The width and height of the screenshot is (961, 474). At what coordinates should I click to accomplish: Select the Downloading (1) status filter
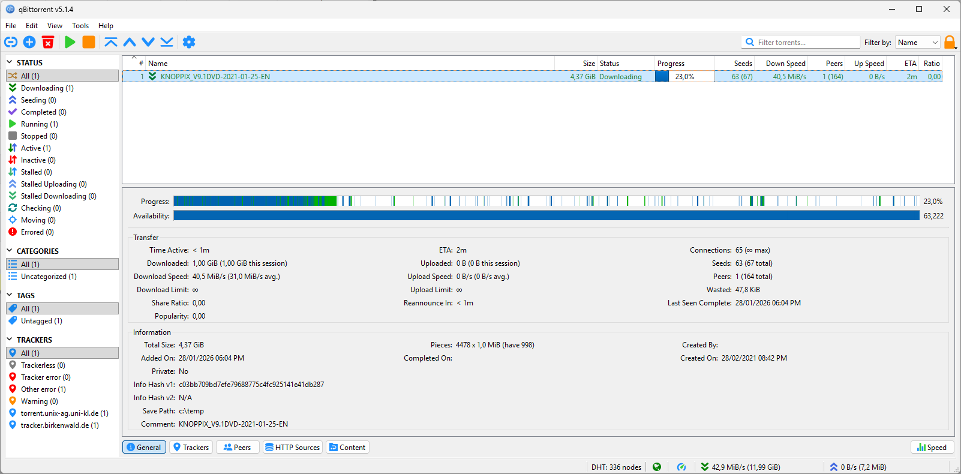pos(47,88)
